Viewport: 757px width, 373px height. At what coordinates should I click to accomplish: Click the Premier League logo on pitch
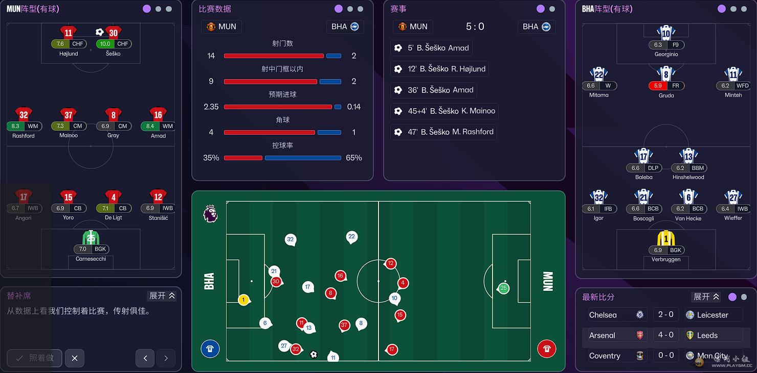coord(210,214)
